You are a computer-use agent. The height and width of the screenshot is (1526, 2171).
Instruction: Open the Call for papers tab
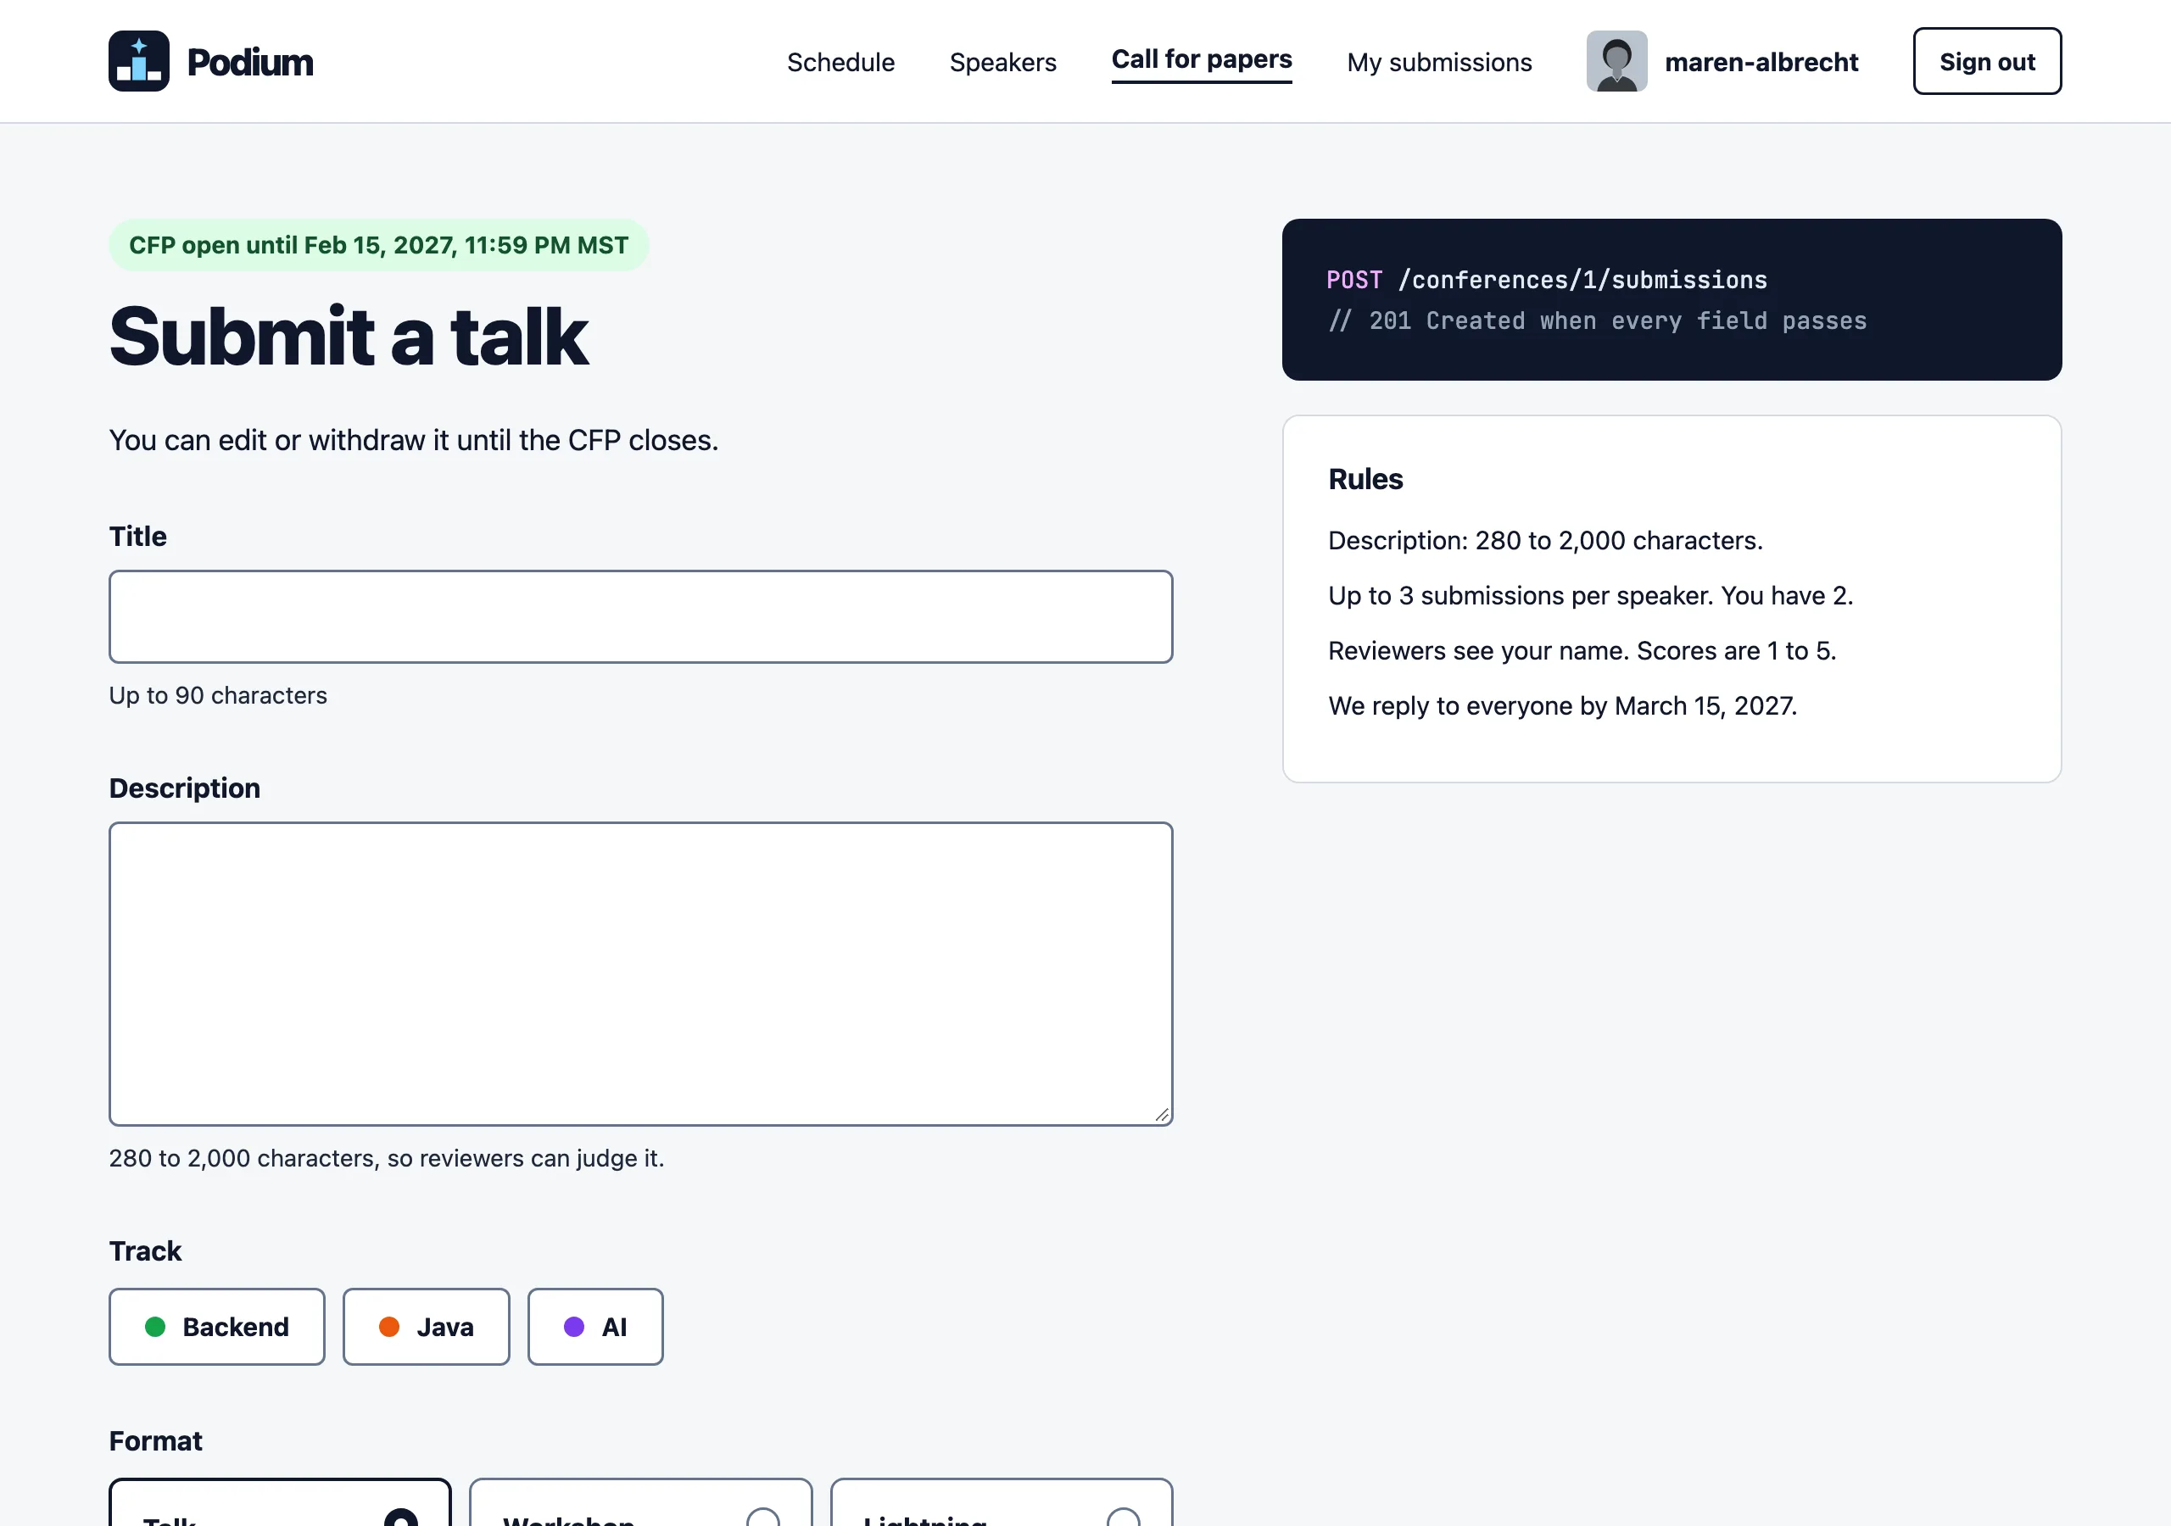pyautogui.click(x=1202, y=59)
